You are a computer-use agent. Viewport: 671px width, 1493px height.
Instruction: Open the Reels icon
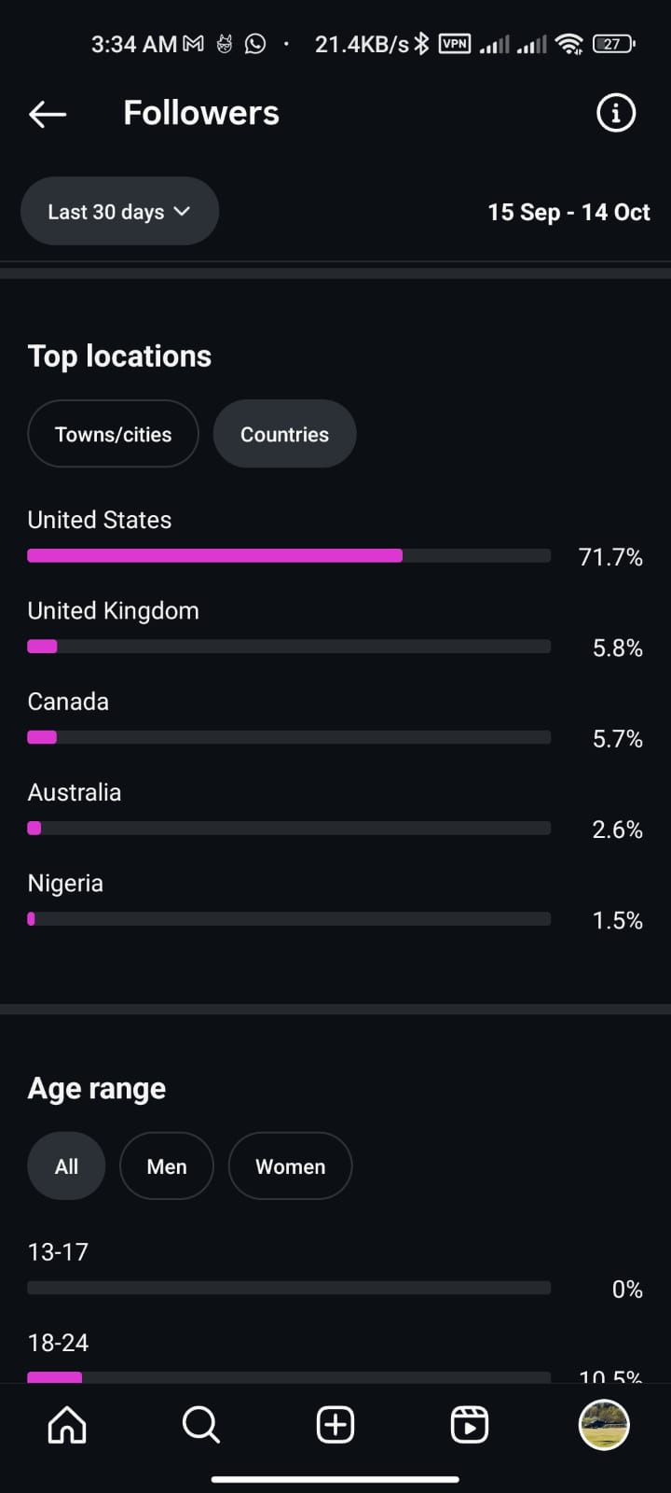[469, 1425]
